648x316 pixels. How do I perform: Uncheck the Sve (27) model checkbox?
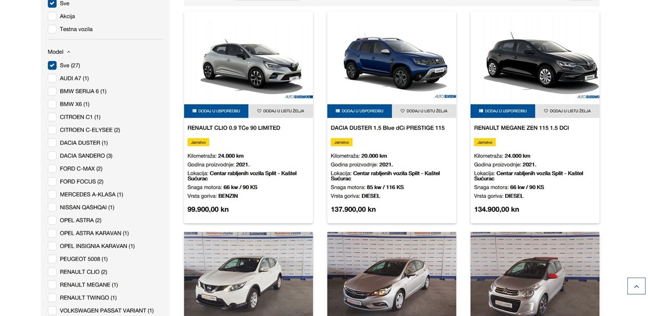[x=52, y=65]
